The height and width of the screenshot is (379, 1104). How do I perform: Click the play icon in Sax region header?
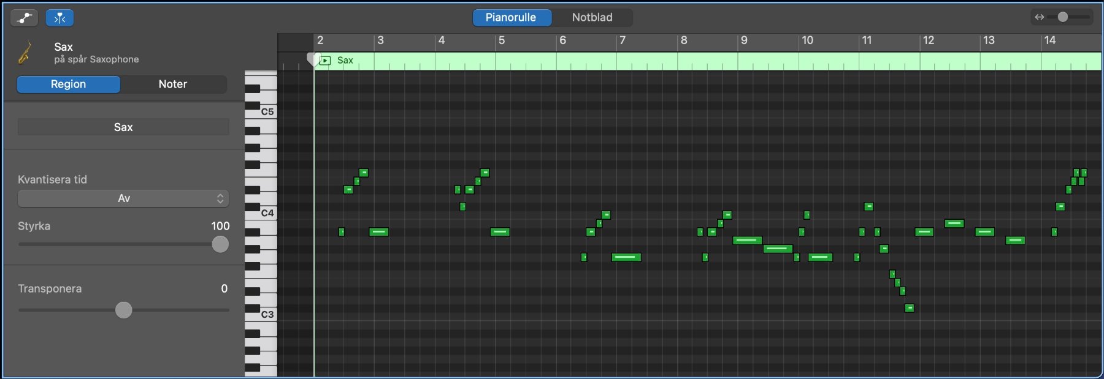(x=326, y=61)
